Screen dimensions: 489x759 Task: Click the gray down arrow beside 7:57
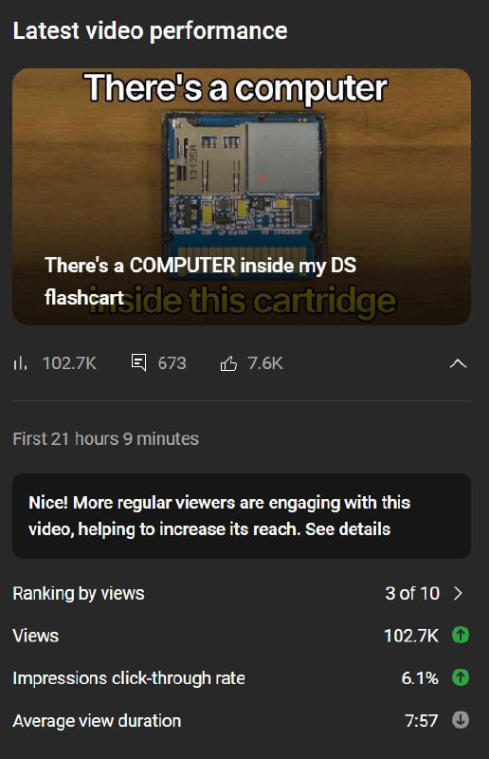point(460,720)
